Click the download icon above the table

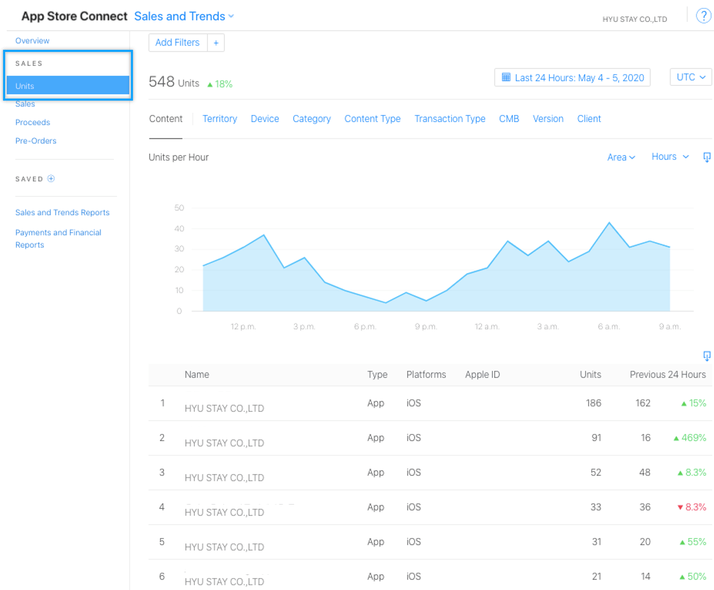tap(707, 356)
